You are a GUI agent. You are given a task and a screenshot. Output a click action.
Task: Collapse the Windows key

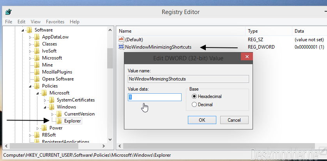pos(45,108)
